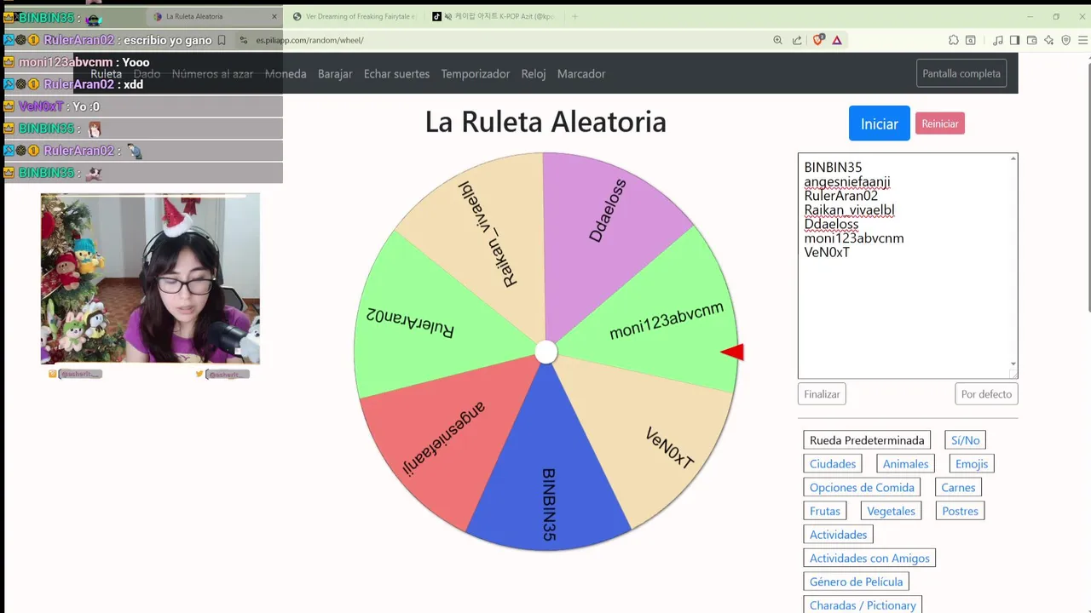This screenshot has width=1091, height=613.
Task: Open the Temporizador menu item
Action: tap(476, 74)
